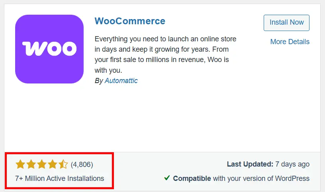Click the star rating icons

click(x=42, y=164)
